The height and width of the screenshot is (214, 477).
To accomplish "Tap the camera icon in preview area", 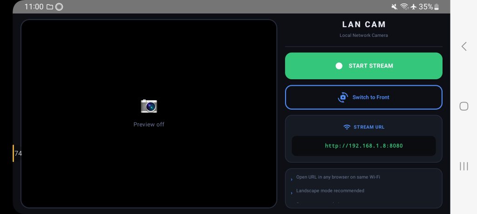I will (x=149, y=106).
